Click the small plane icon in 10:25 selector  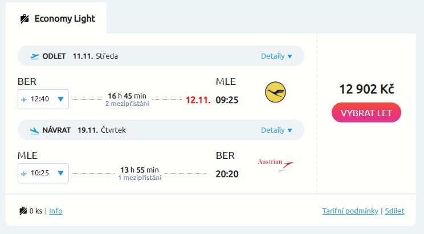tap(24, 173)
